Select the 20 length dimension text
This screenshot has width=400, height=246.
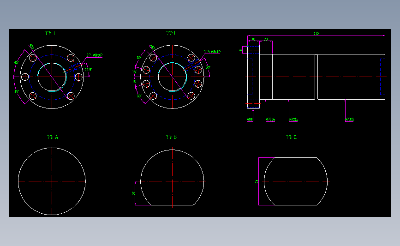[266, 39]
